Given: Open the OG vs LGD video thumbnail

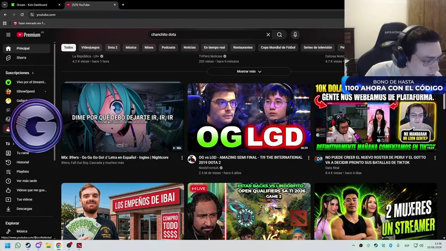Looking at the screenshot, I should (249, 117).
